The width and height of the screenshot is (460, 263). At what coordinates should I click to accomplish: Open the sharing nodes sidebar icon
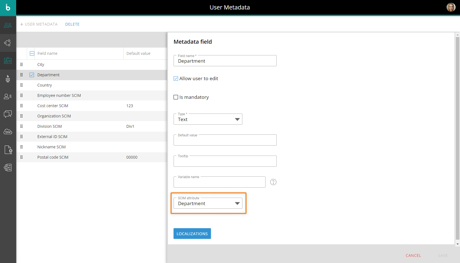8,43
